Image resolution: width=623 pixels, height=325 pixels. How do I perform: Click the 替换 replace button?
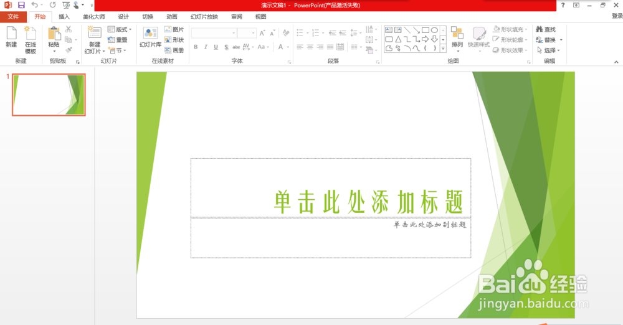coord(549,40)
